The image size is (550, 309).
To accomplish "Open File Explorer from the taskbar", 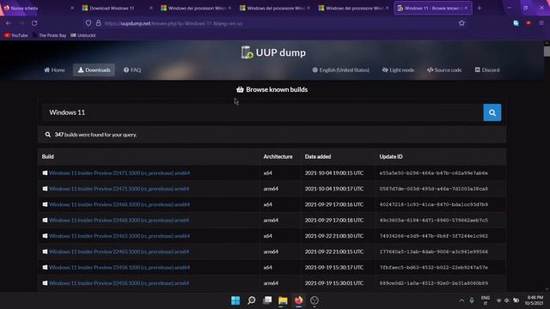I will pyautogui.click(x=283, y=300).
